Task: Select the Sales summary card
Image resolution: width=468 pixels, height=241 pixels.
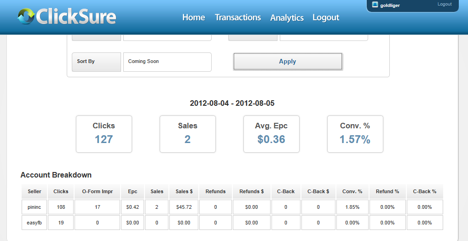Action: [188, 134]
